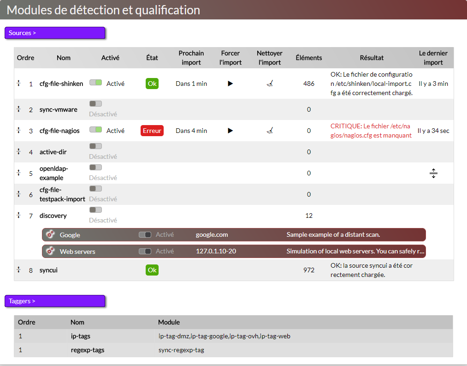Image resolution: width=467 pixels, height=366 pixels.
Task: Click reorder handle for active-dir row
Action: point(19,152)
